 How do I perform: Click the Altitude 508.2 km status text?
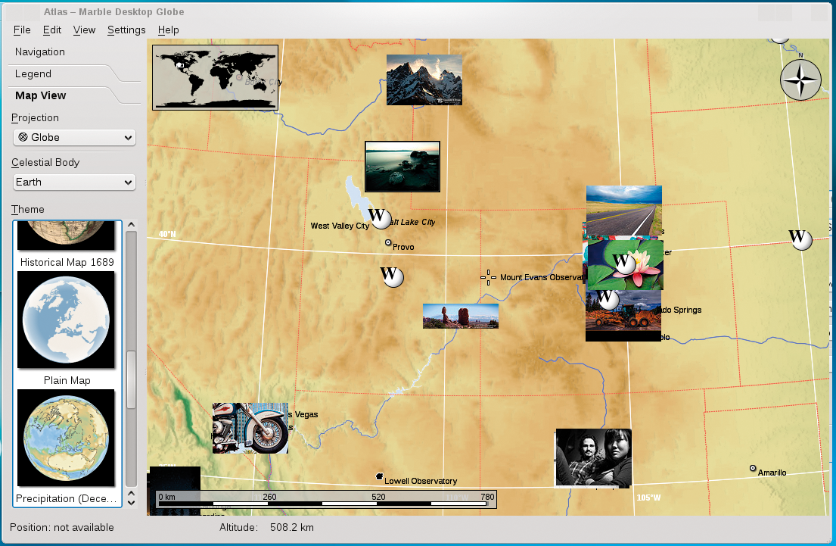266,527
